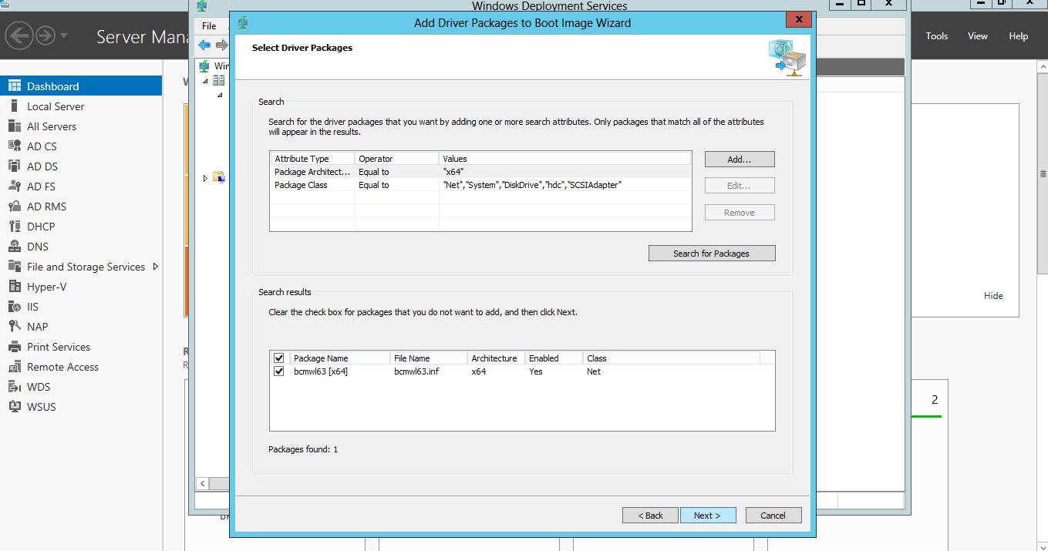Click the Server Manager vertical scrollbar
Screen dimensions: 1048x551
[1043, 174]
